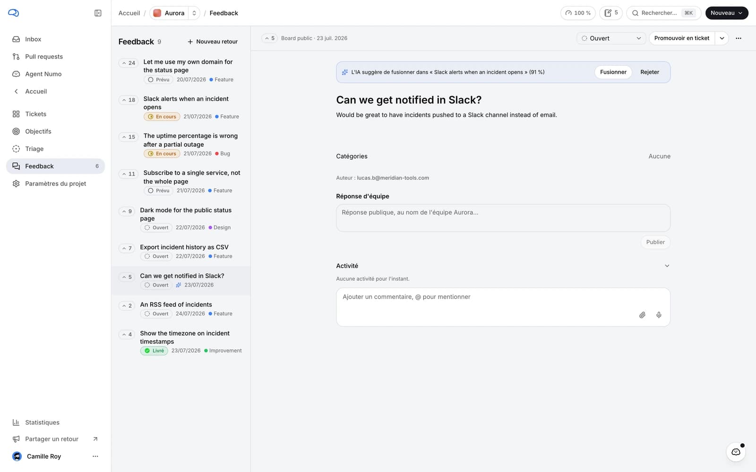Open Triage in the sidebar
The height and width of the screenshot is (472, 756).
point(55,149)
